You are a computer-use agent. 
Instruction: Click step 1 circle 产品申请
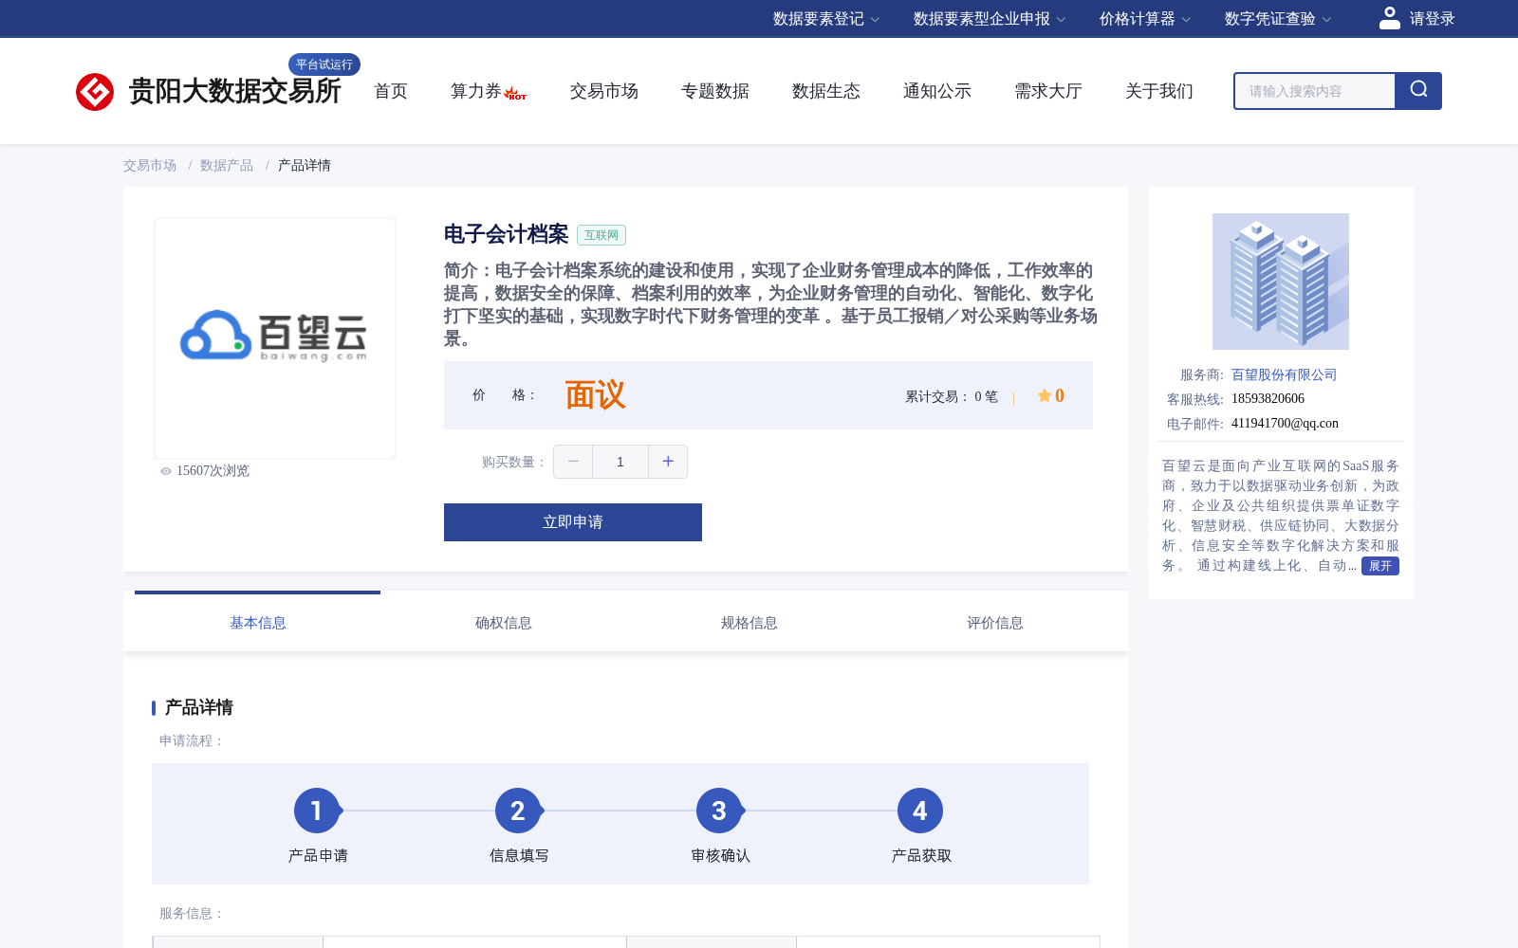(x=317, y=811)
